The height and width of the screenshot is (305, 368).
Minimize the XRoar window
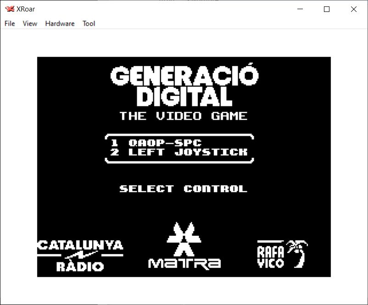pos(301,9)
